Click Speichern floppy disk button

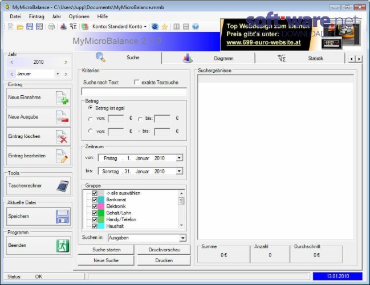click(x=38, y=217)
